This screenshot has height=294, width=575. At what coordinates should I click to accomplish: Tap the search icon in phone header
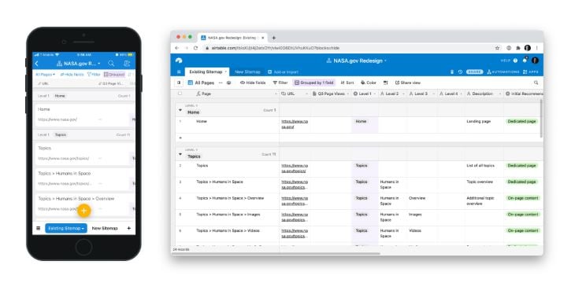(x=111, y=64)
